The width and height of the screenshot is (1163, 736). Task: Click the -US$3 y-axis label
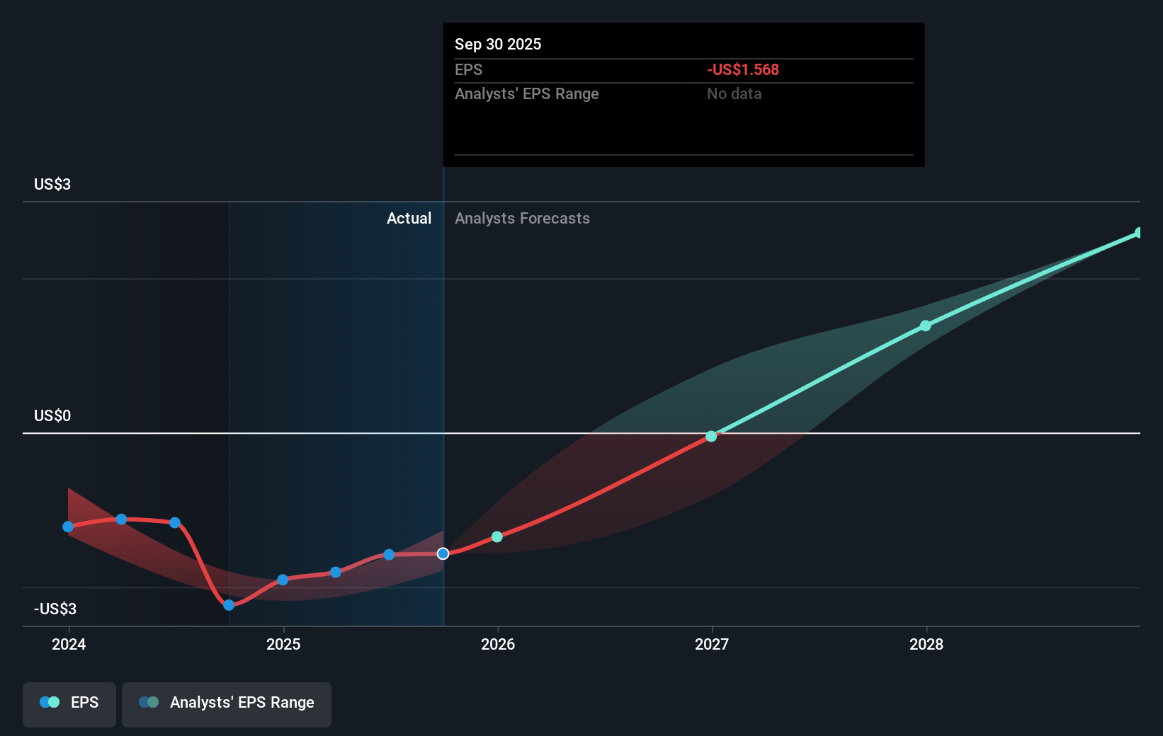coord(55,609)
